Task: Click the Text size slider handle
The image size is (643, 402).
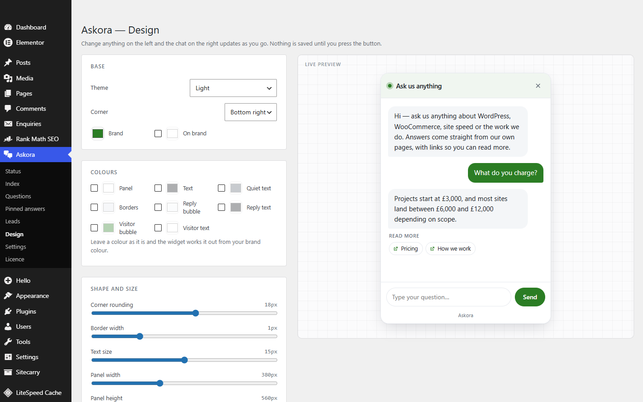Action: (184, 360)
